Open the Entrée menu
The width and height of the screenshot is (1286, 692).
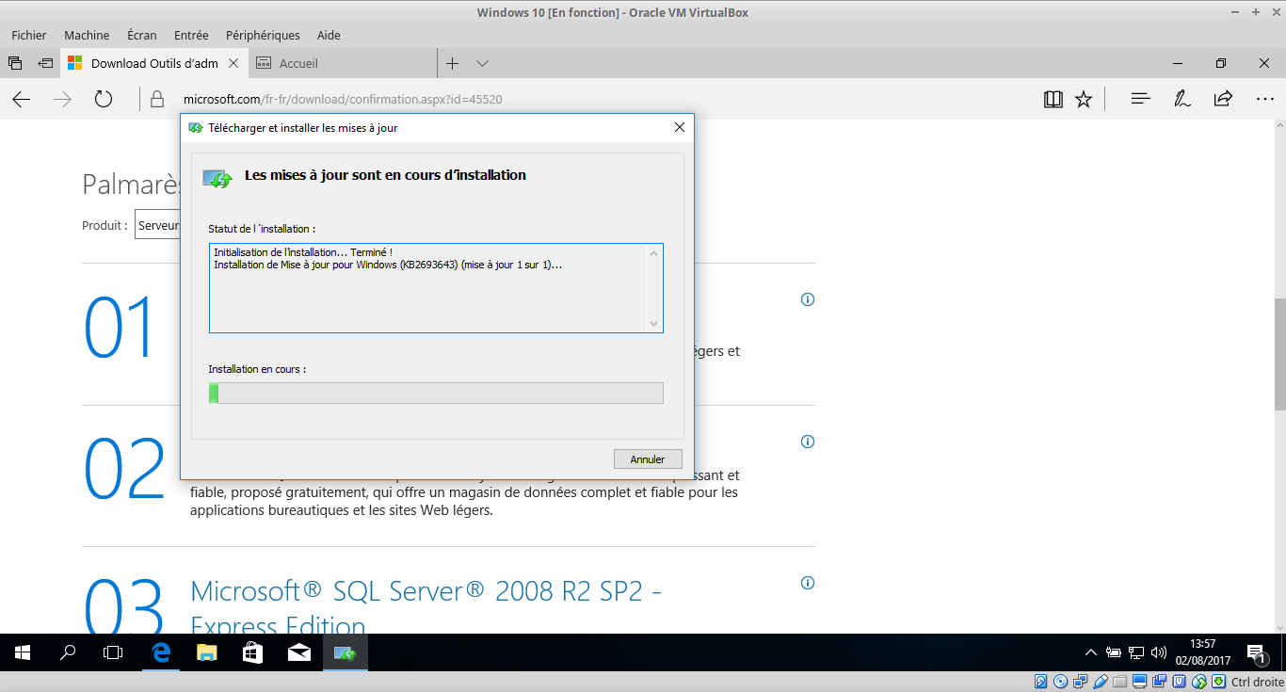[x=191, y=35]
